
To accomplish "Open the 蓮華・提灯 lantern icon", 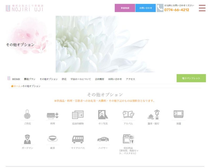I will tap(154, 115).
